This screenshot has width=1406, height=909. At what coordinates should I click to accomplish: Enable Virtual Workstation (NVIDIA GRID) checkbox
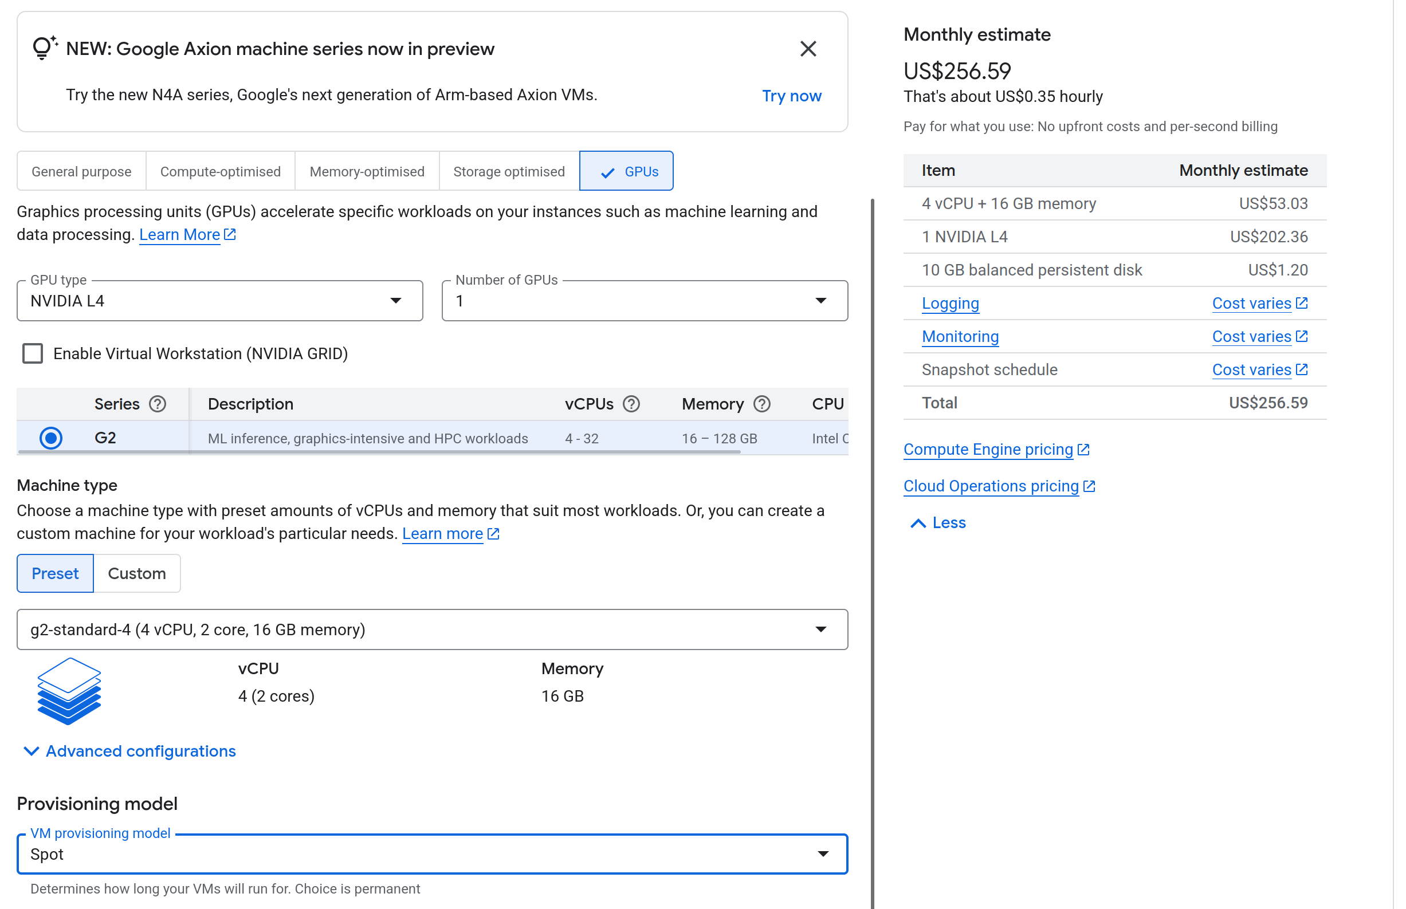coord(33,353)
